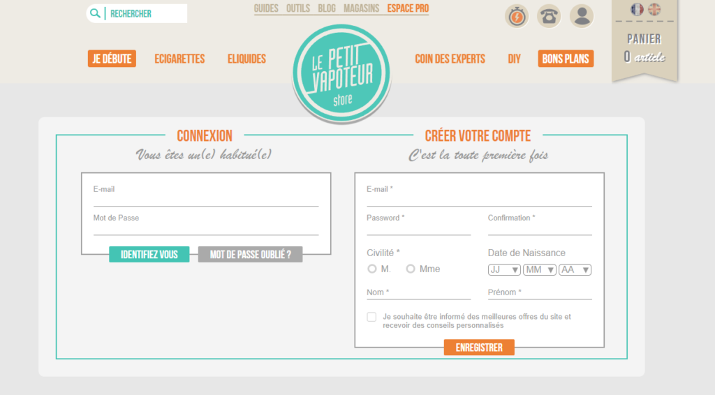The width and height of the screenshot is (715, 395).
Task: Click the telephone contact icon
Action: (x=549, y=17)
